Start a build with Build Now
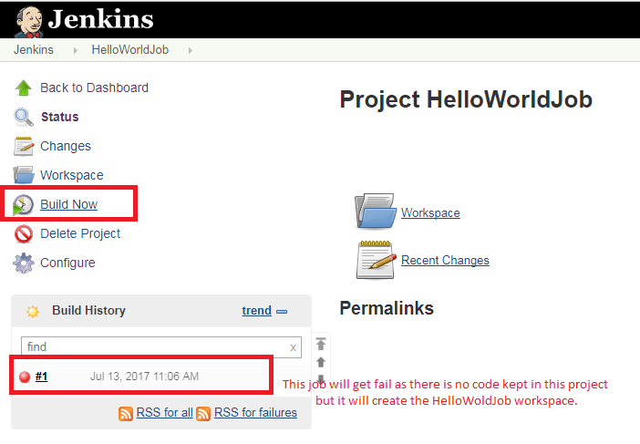 (x=68, y=204)
